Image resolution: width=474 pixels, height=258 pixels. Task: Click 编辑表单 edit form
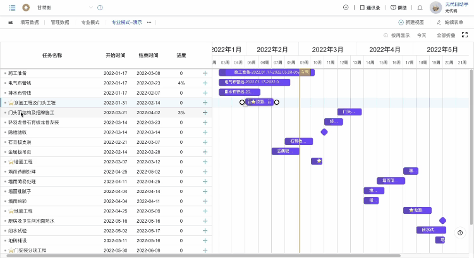(450, 22)
